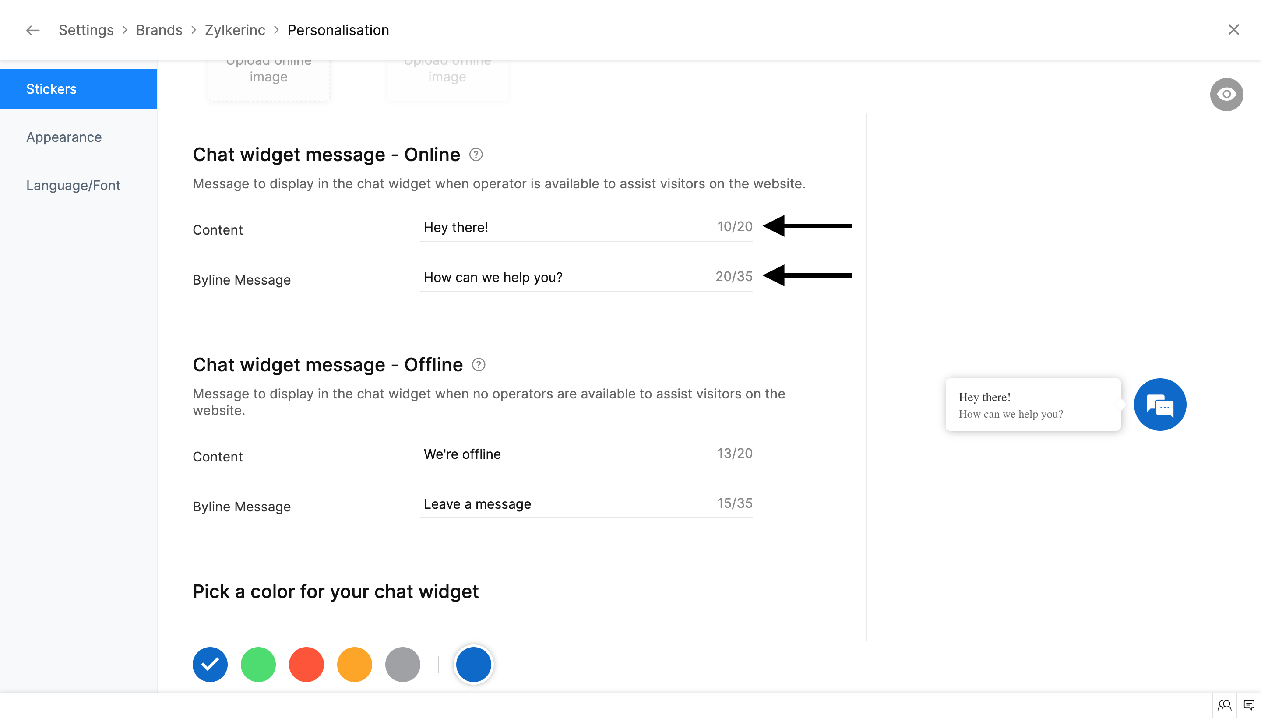Switch to Language/Font section

click(73, 186)
